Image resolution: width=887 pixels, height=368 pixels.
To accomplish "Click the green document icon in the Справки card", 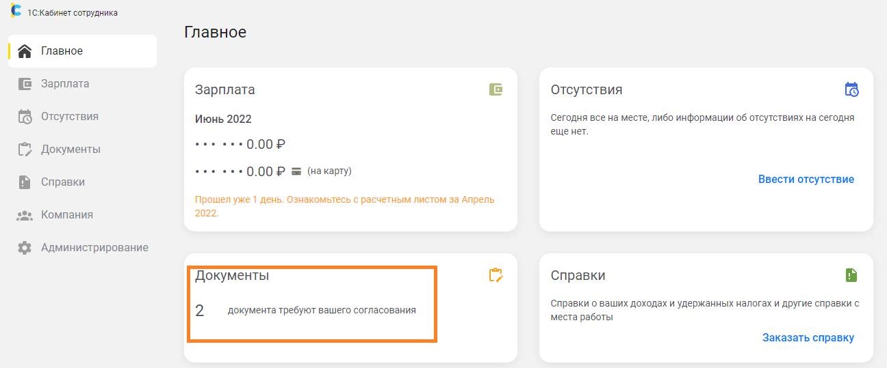I will 851,275.
